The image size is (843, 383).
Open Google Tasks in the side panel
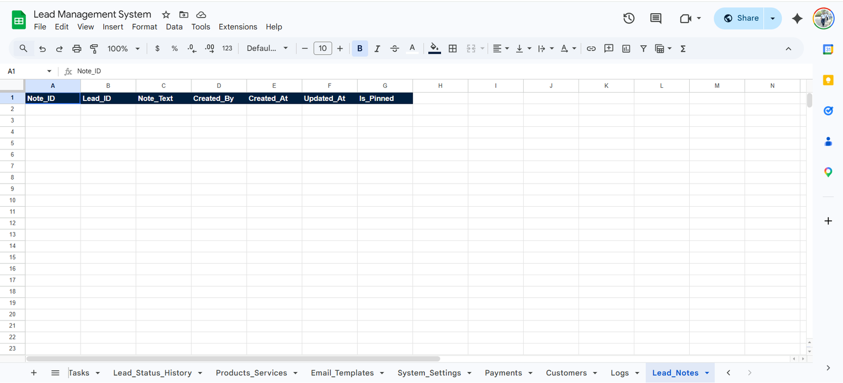point(828,110)
